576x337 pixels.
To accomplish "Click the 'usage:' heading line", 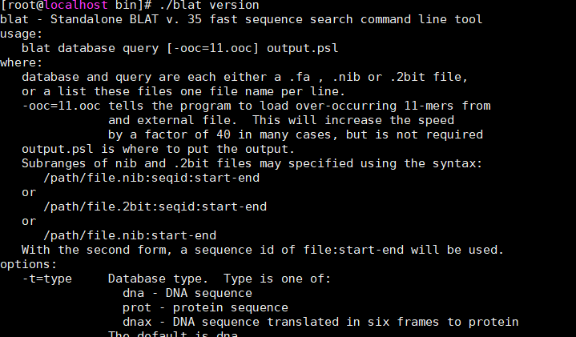I will pyautogui.click(x=22, y=34).
